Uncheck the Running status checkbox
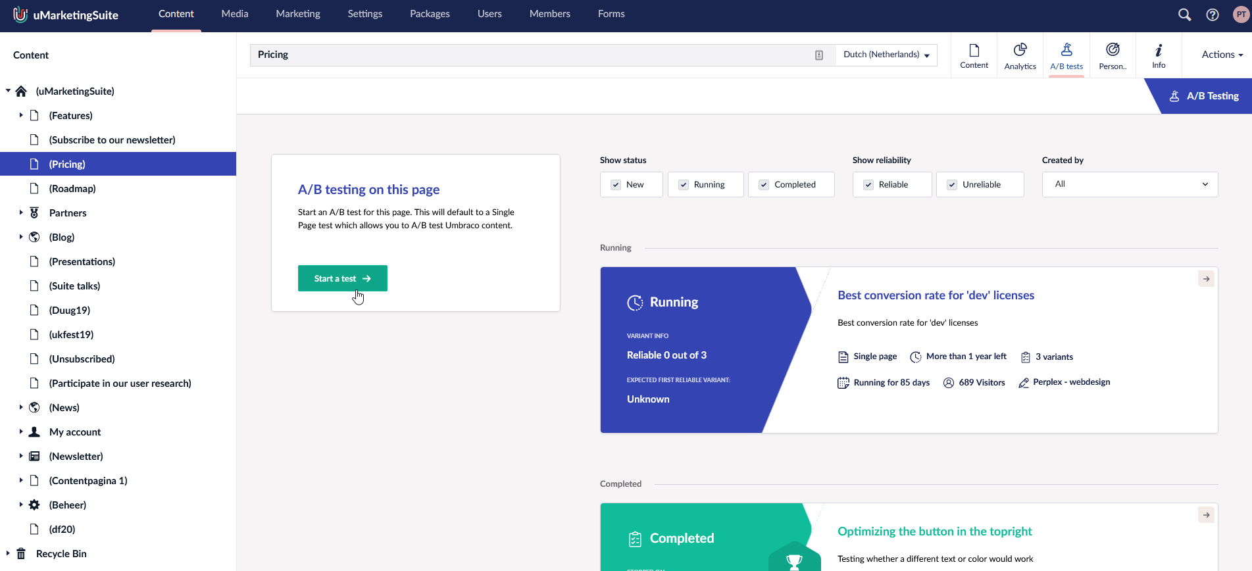 click(x=684, y=185)
